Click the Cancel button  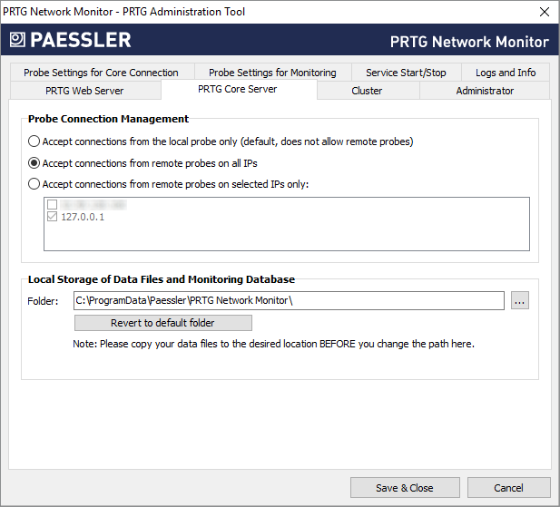point(508,488)
